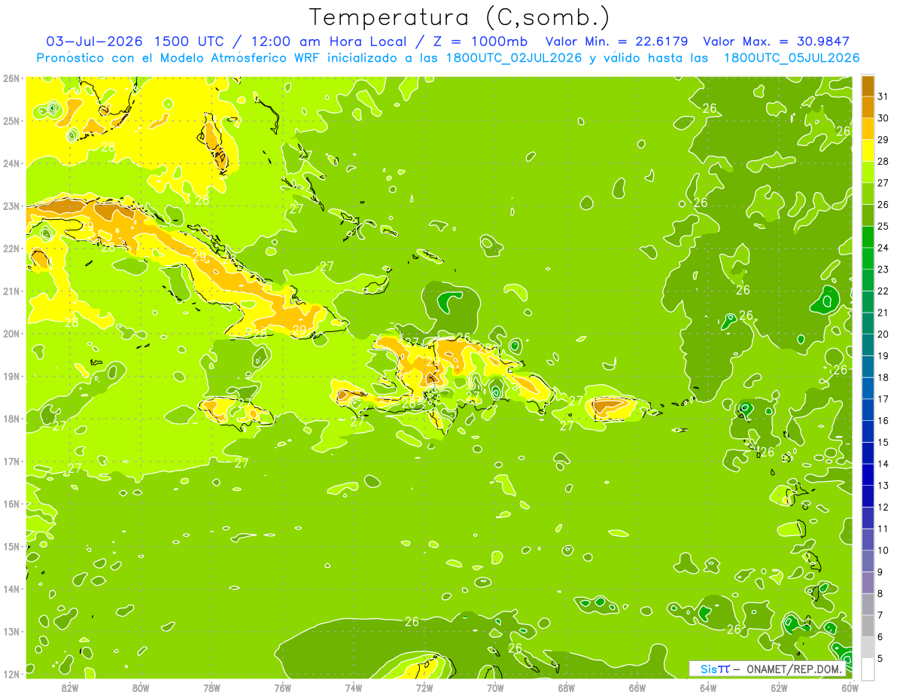Click the colorbar scale label '31'
Viewport: 903px width, 698px height.
pyautogui.click(x=883, y=96)
